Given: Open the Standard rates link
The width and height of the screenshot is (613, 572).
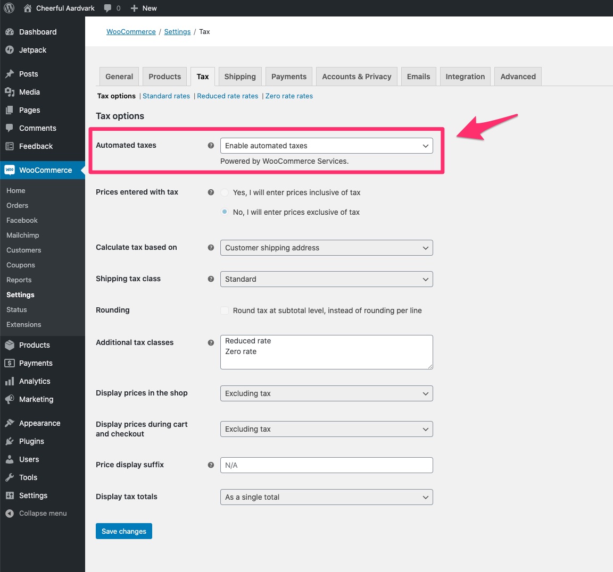Looking at the screenshot, I should [166, 96].
